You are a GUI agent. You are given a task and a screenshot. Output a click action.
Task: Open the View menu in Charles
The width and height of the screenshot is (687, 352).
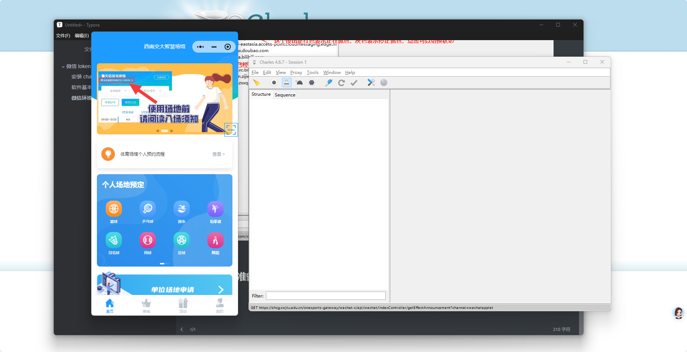[x=281, y=73]
